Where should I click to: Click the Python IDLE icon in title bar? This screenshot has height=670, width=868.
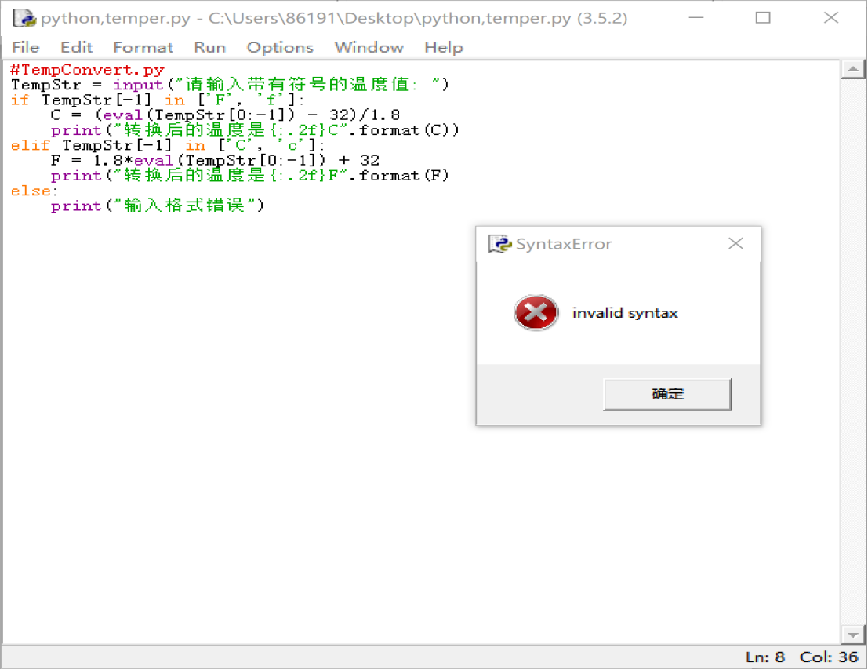(x=24, y=18)
